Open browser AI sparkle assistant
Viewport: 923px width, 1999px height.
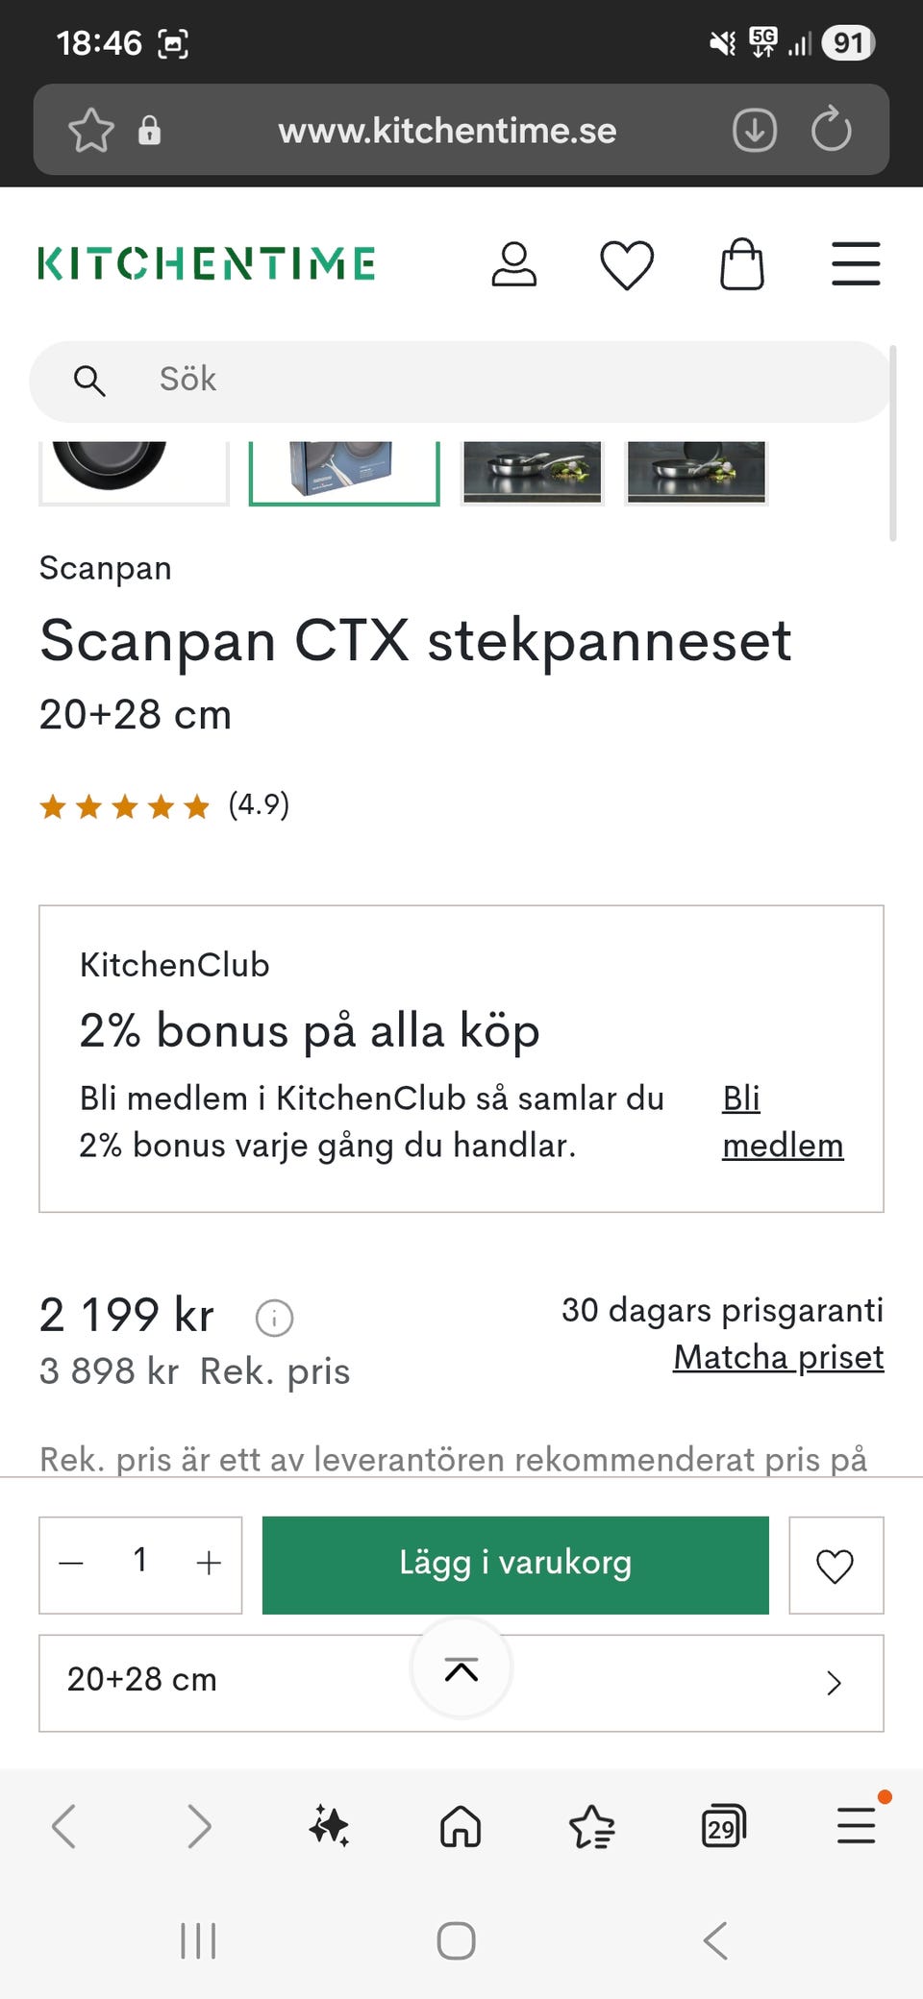tap(329, 1825)
